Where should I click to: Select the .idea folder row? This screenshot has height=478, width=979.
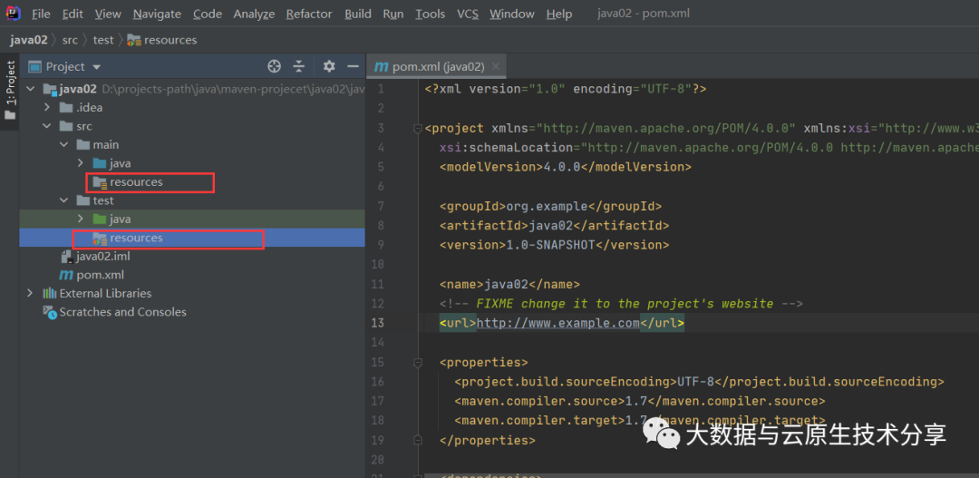(192, 107)
